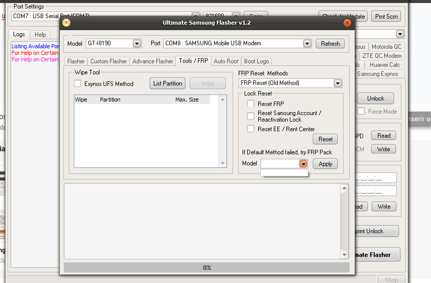Click the Unlock button in the main window
Viewport: 431px width, 283px height.
375,99
